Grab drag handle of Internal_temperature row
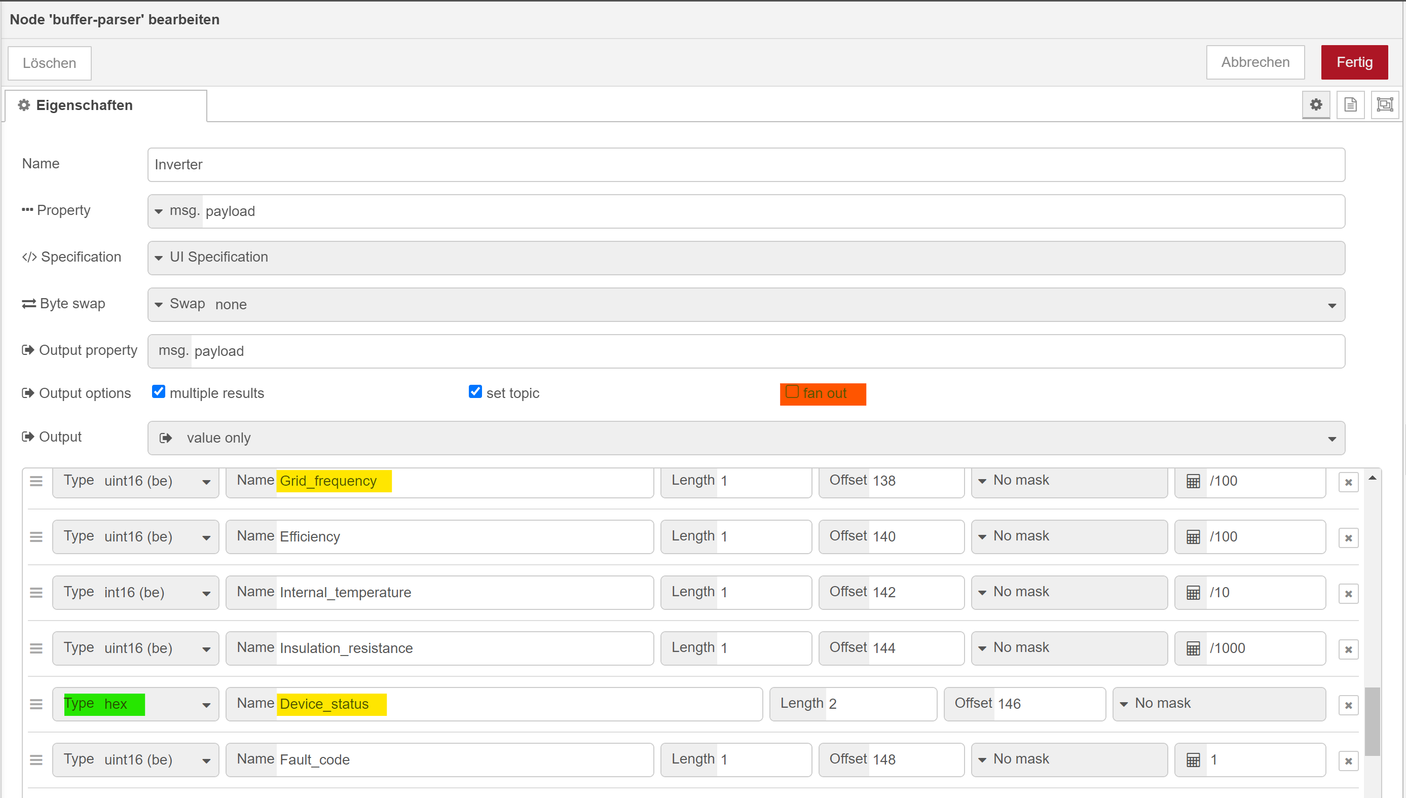The height and width of the screenshot is (798, 1406). tap(36, 593)
